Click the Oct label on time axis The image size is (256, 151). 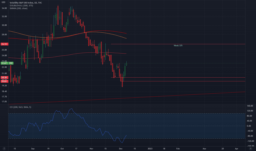tap(62, 149)
